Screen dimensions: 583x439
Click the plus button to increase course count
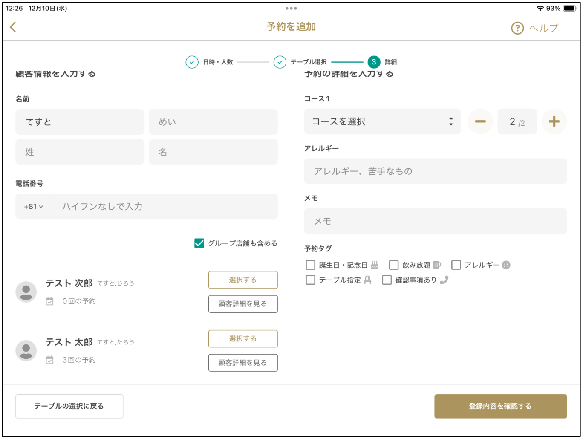click(554, 121)
